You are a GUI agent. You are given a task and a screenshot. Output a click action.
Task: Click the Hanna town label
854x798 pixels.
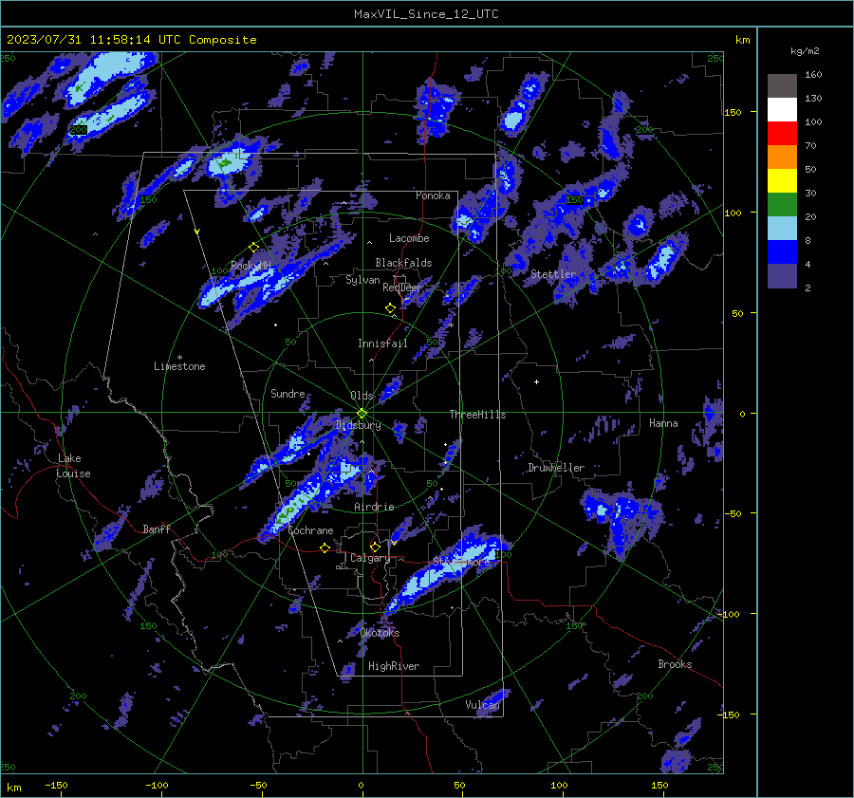pyautogui.click(x=663, y=423)
